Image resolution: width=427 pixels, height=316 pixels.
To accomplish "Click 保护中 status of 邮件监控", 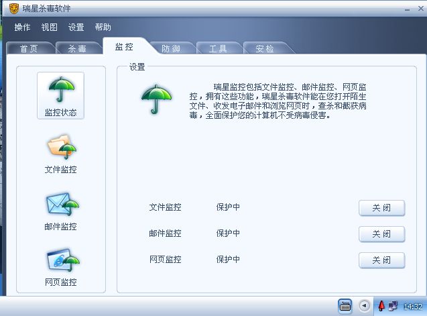I will (228, 233).
